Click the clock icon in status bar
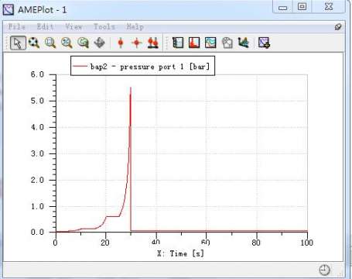The height and width of the screenshot is (279, 352). tap(324, 270)
